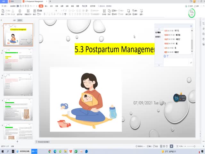This screenshot has width=205, height=154.
Task: Click the text format T icon in chat
Action: [168, 56]
